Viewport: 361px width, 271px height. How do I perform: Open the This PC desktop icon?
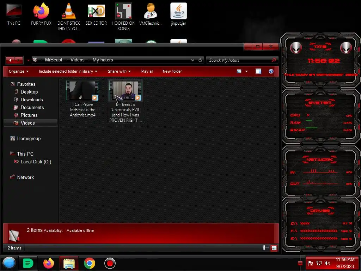14,14
